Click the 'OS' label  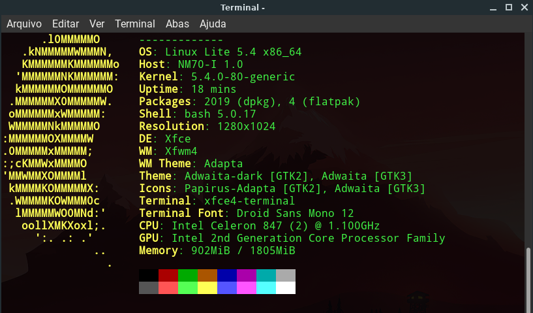pos(145,52)
